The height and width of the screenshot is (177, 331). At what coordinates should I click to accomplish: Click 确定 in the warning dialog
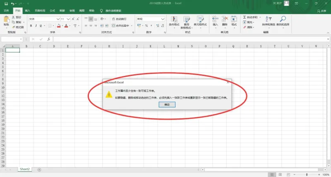pos(167,105)
